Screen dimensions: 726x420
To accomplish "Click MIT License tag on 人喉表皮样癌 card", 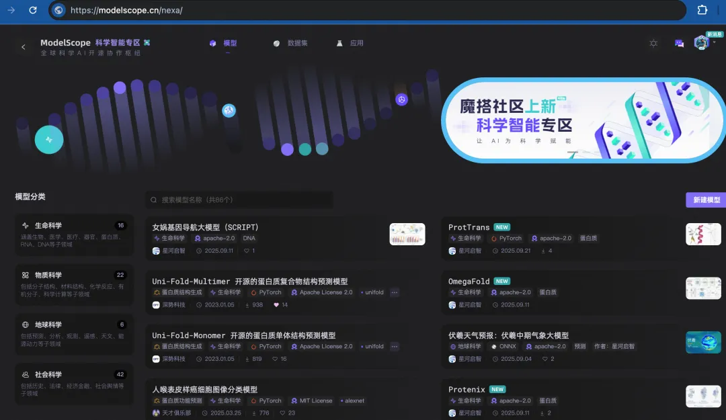I will 312,401.
